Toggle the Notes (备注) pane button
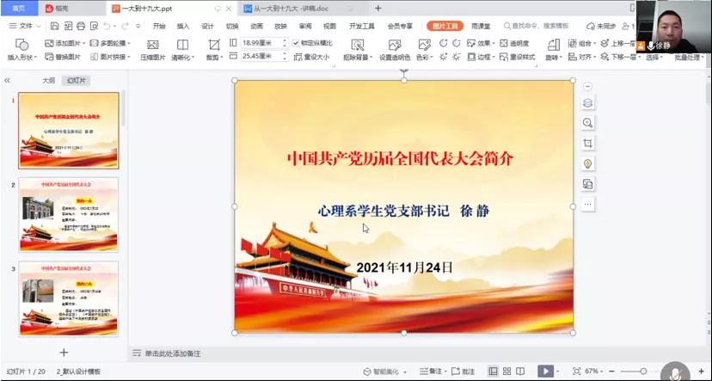Image resolution: width=712 pixels, height=381 pixels. pyautogui.click(x=431, y=372)
